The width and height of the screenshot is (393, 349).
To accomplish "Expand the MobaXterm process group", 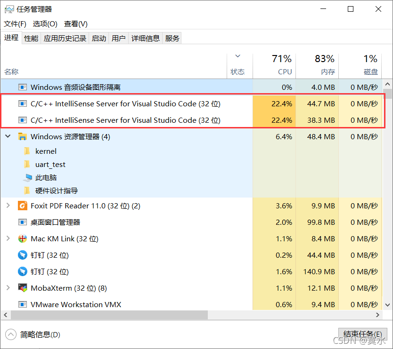I will tap(8, 288).
